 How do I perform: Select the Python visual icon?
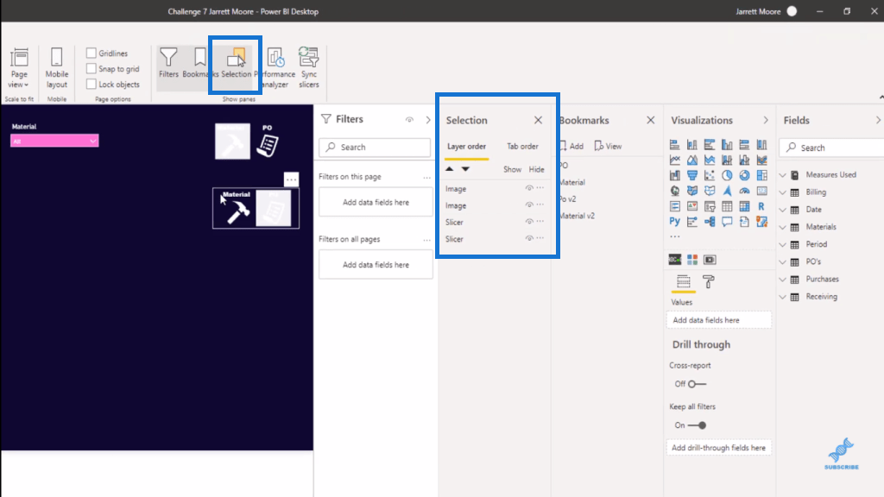tap(675, 222)
